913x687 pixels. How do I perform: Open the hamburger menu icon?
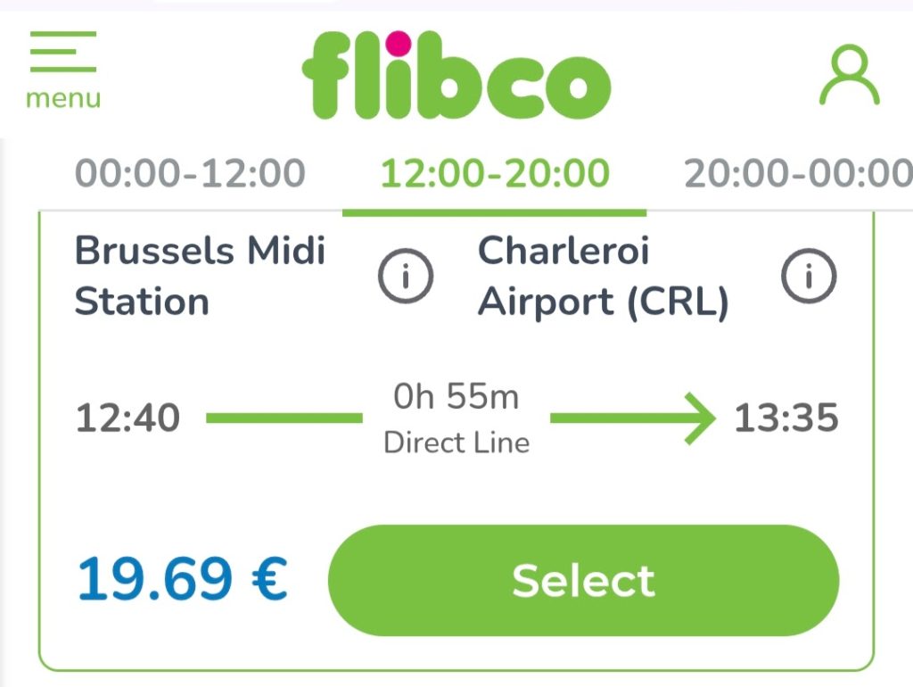62,52
